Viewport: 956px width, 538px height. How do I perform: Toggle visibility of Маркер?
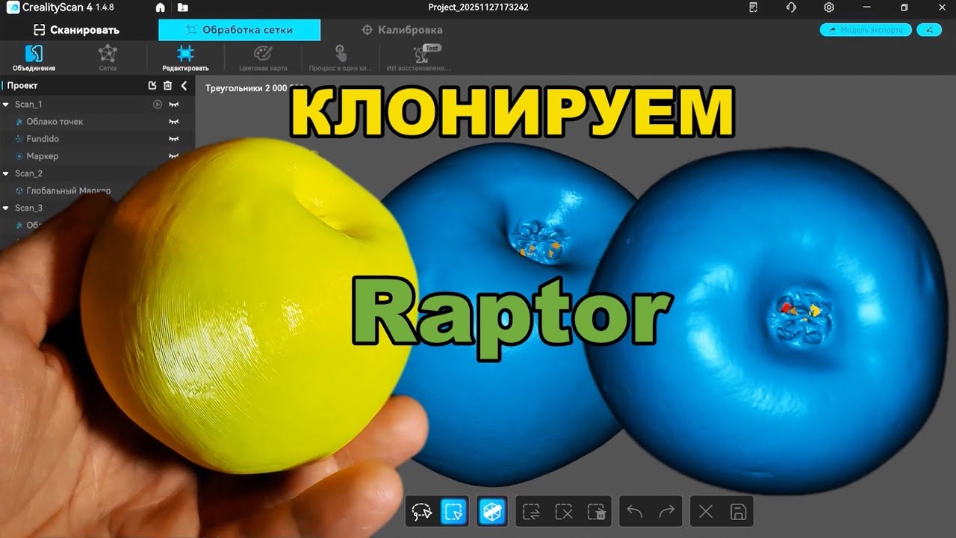(x=174, y=156)
